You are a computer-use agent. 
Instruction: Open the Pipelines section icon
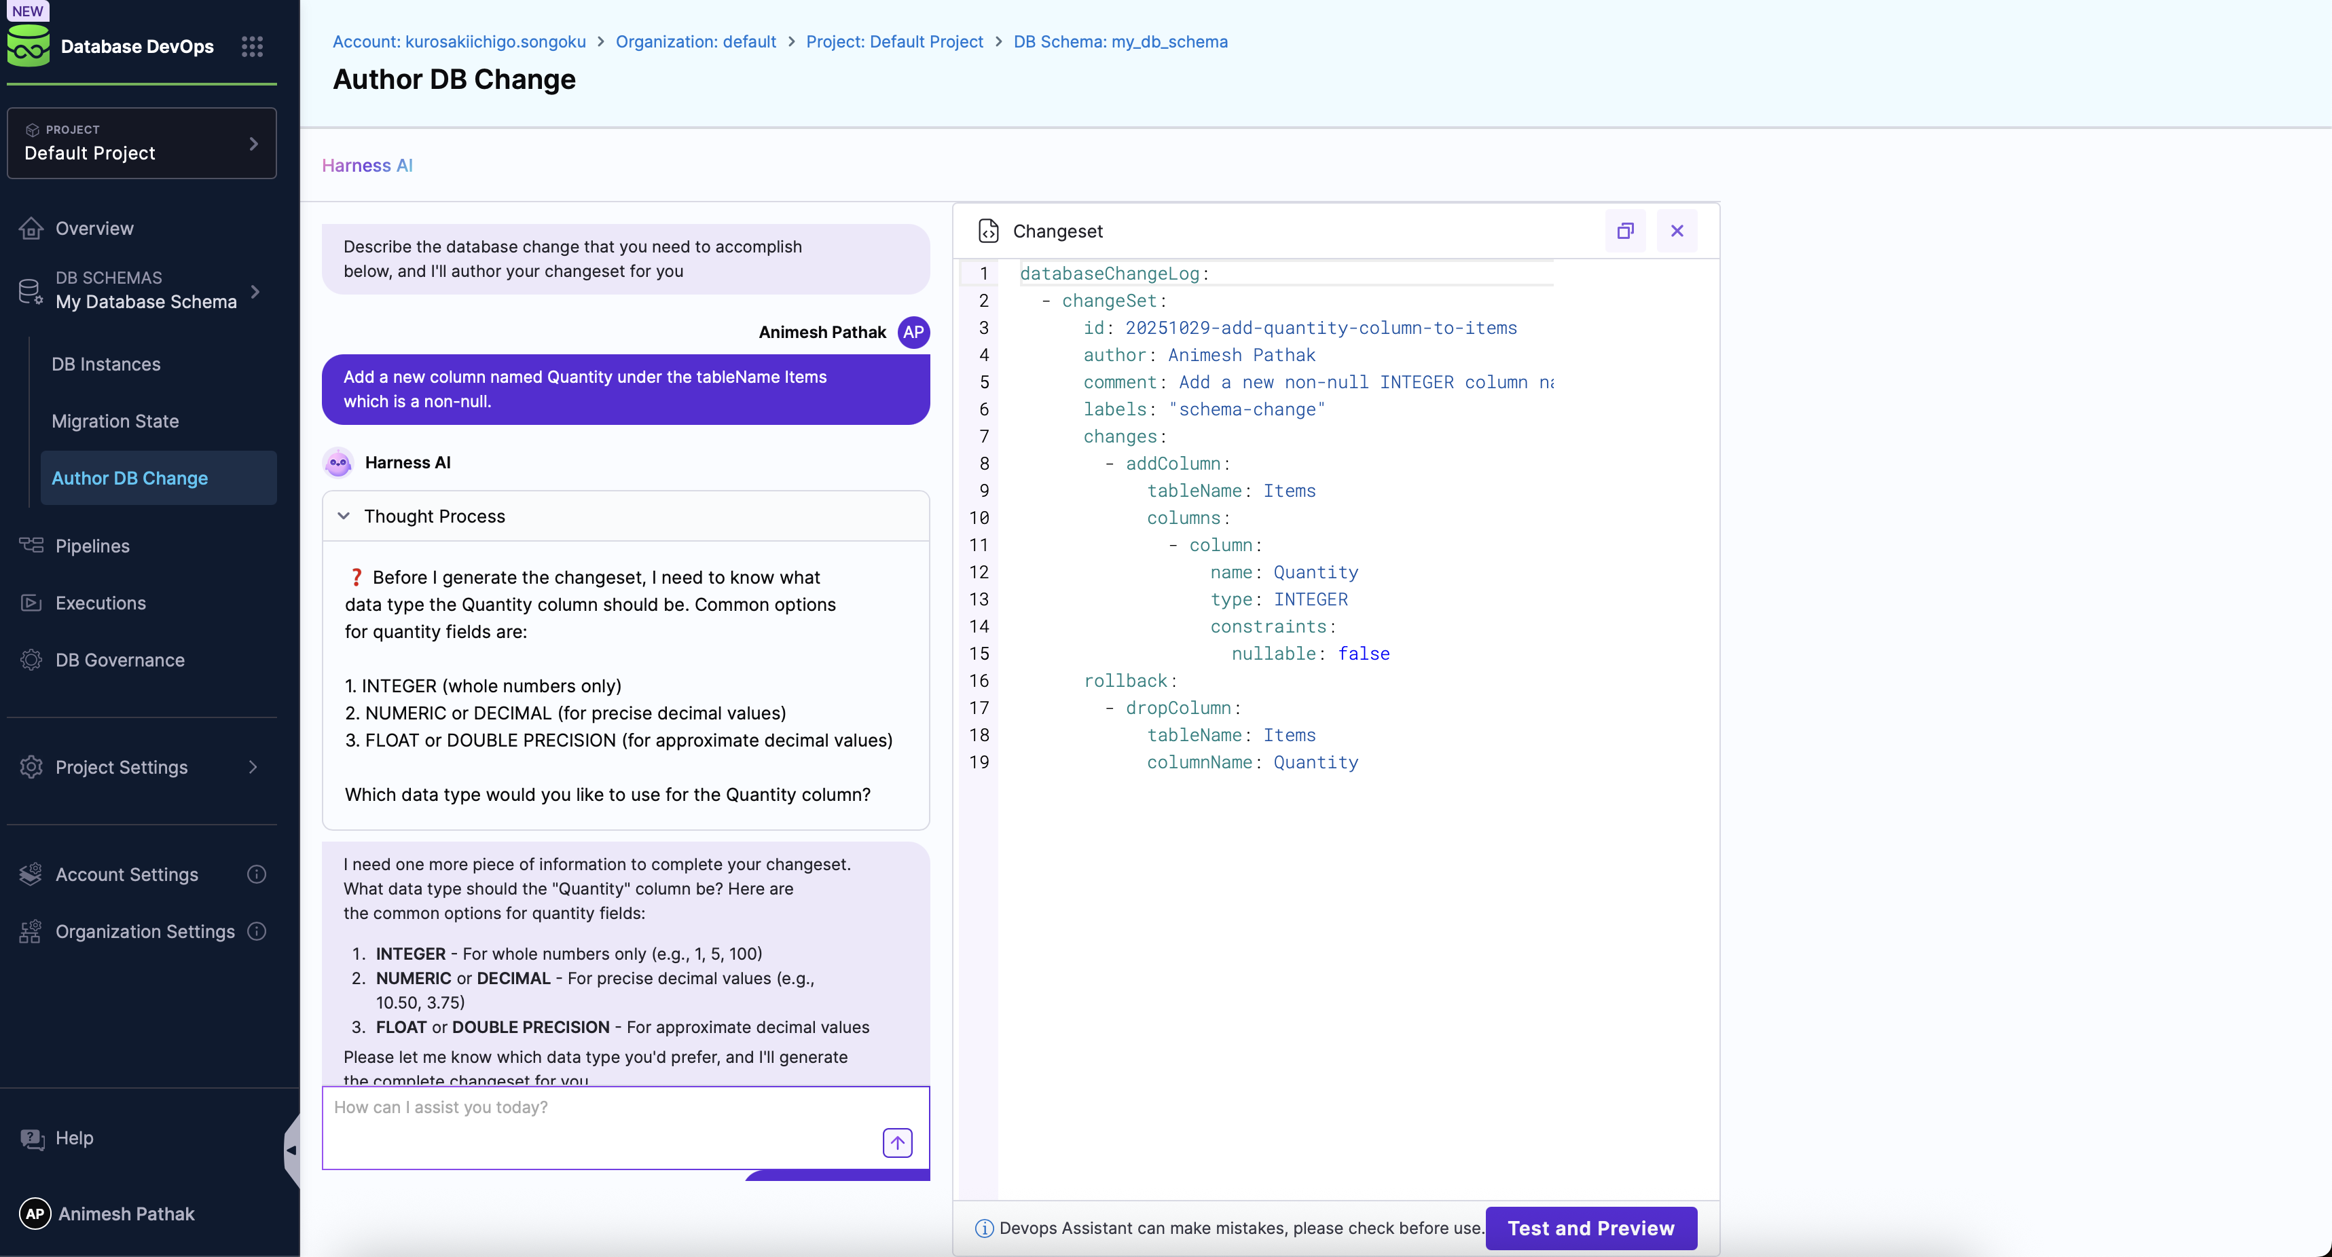[x=31, y=546]
